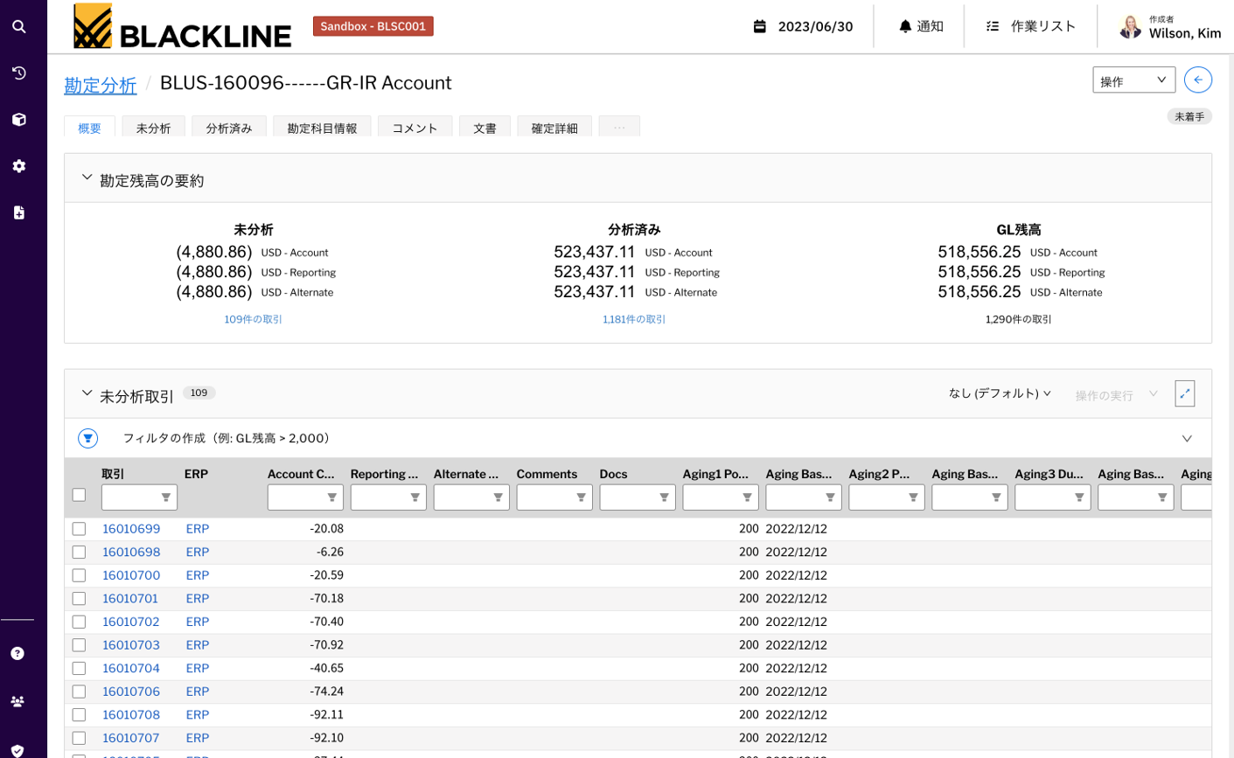Collapse the 未分析取引 section
The height and width of the screenshot is (758, 1234).
(87, 393)
